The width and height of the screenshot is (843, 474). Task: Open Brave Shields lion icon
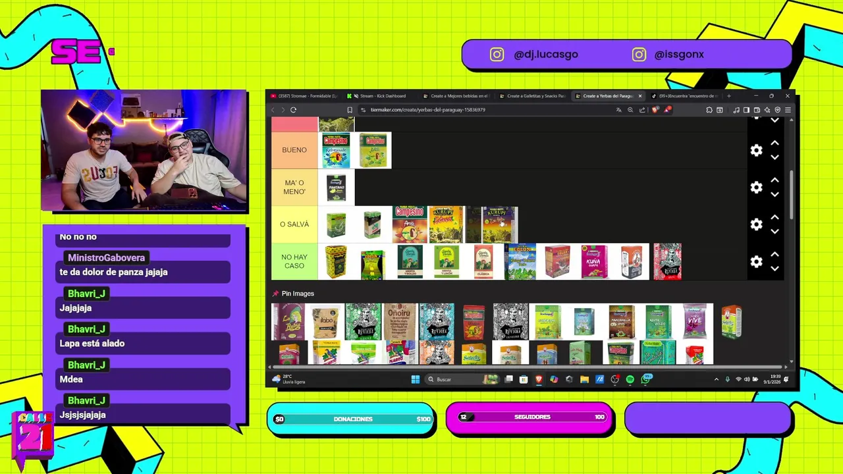click(655, 110)
